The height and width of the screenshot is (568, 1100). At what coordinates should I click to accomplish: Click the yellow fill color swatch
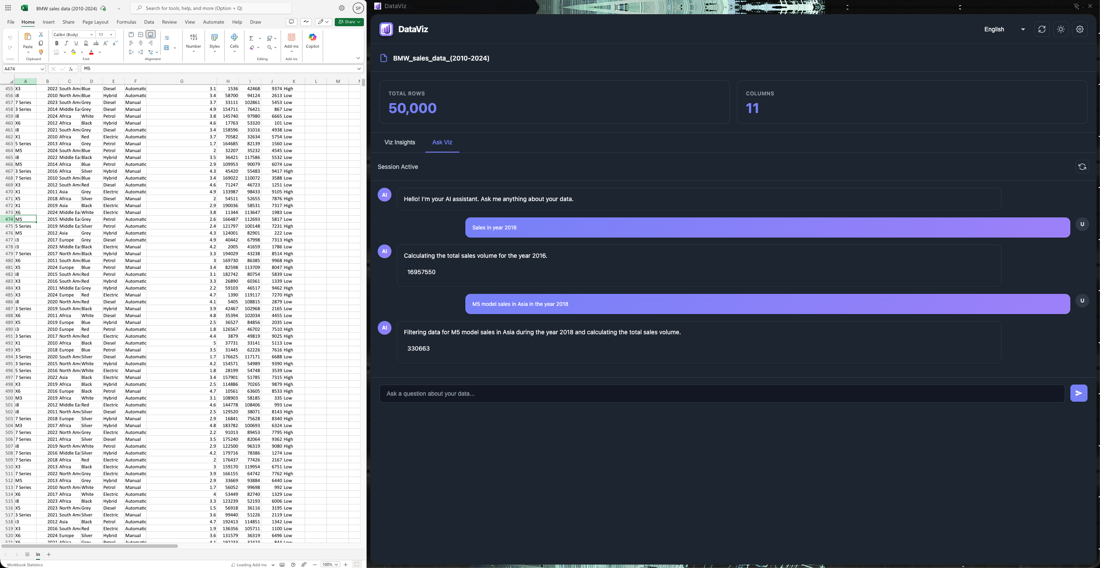73,52
